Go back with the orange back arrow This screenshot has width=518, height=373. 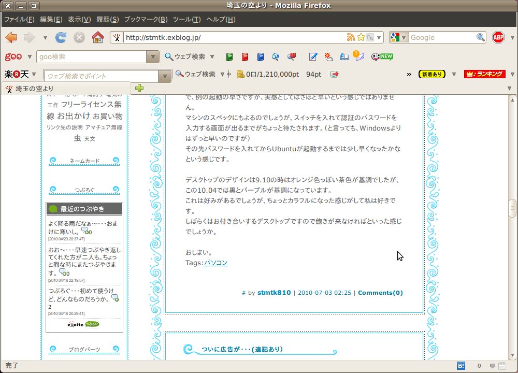[11, 38]
